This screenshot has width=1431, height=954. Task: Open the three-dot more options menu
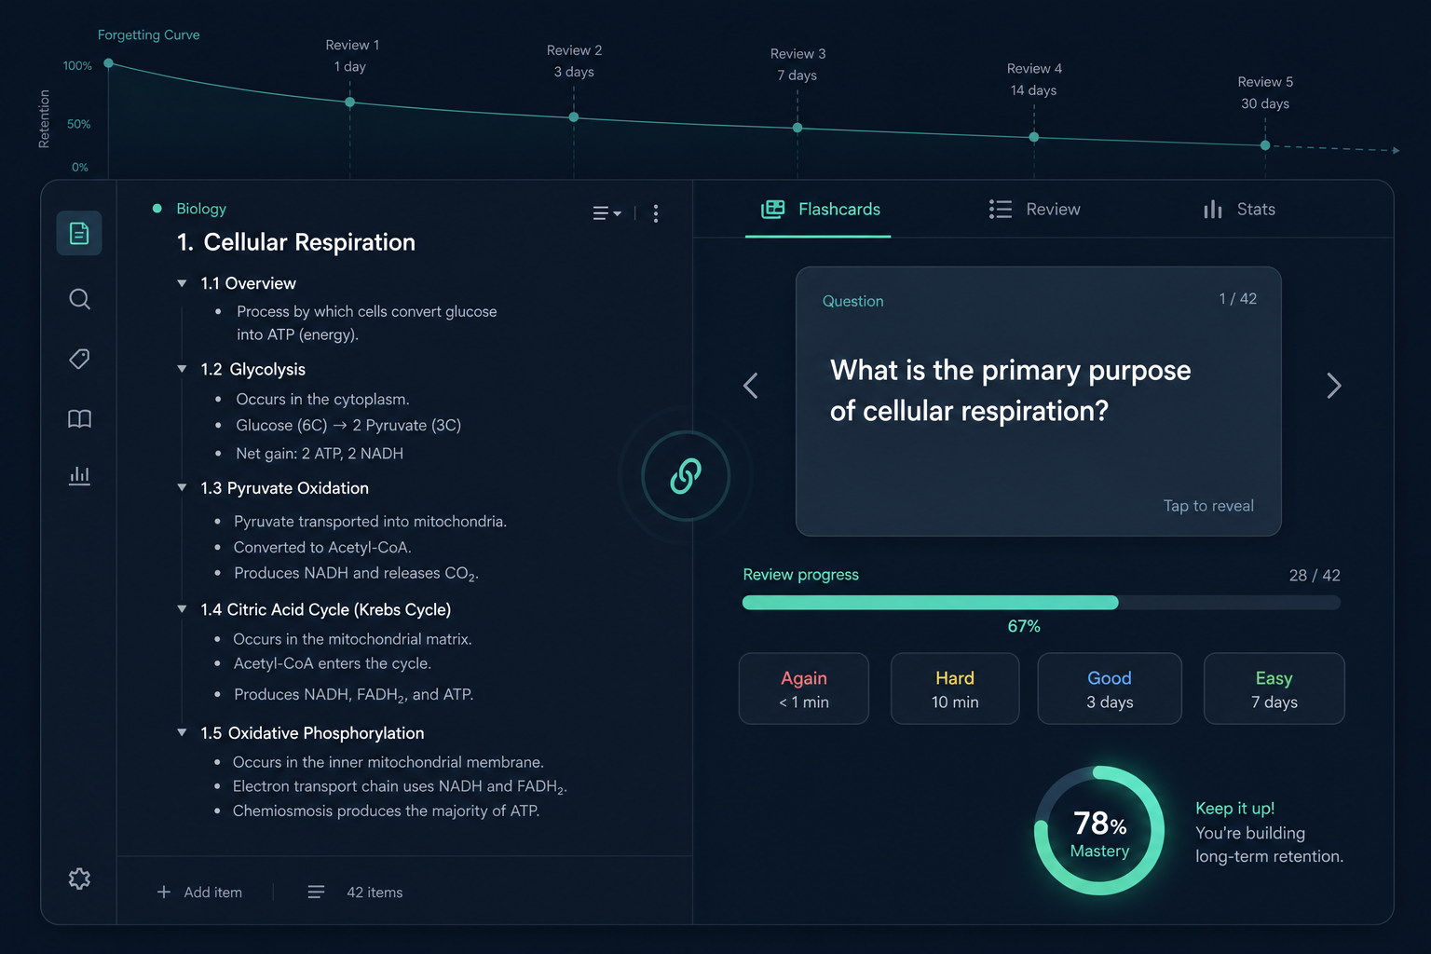click(x=656, y=213)
